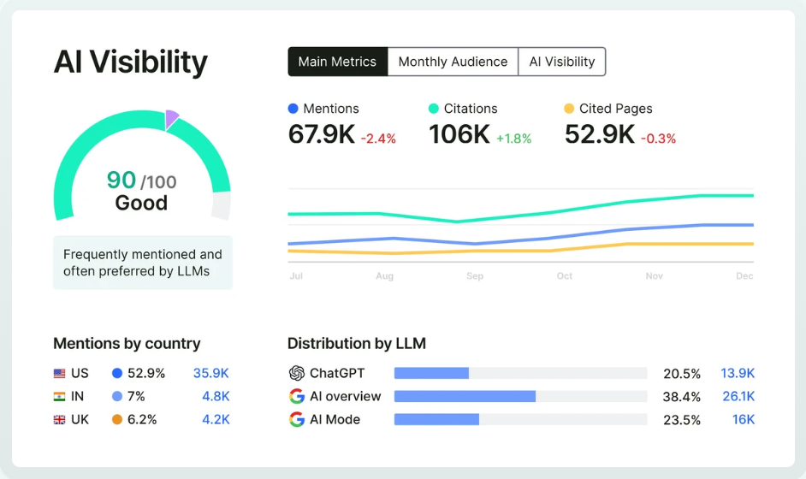The width and height of the screenshot is (806, 479).
Task: Click the India flag icon
Action: pos(60,397)
